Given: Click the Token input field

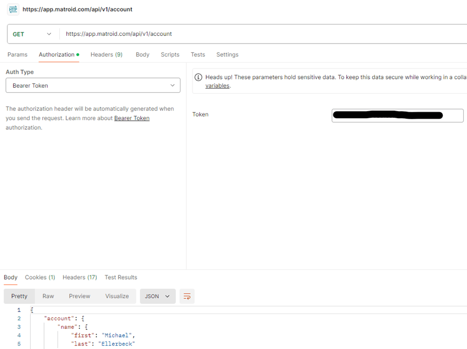Looking at the screenshot, I should click(397, 115).
